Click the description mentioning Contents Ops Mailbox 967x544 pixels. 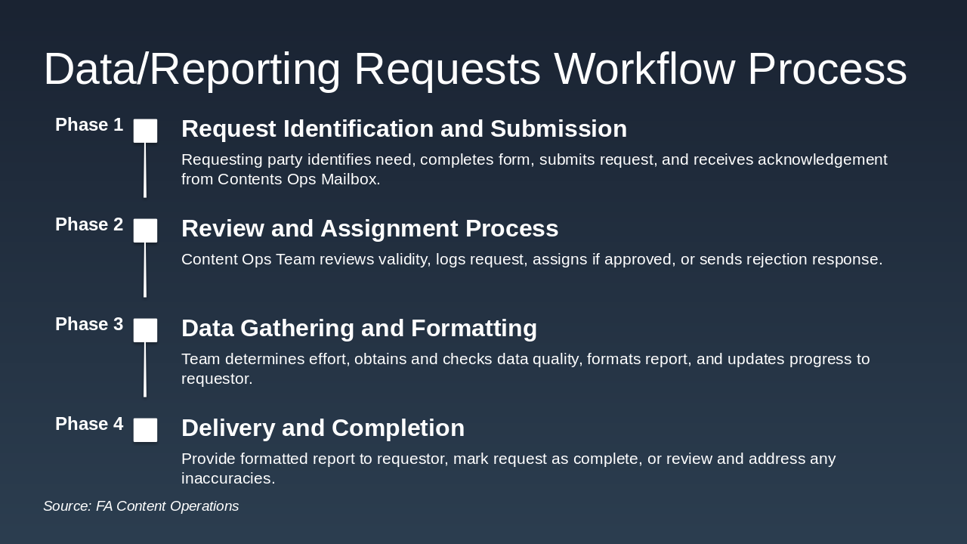[x=533, y=169]
